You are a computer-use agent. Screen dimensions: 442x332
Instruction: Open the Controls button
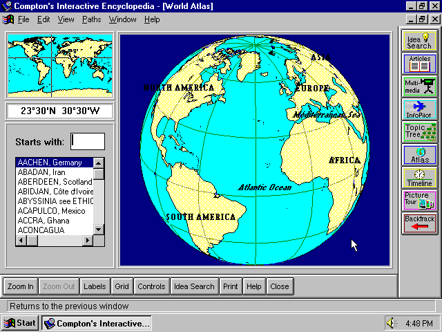click(x=152, y=286)
